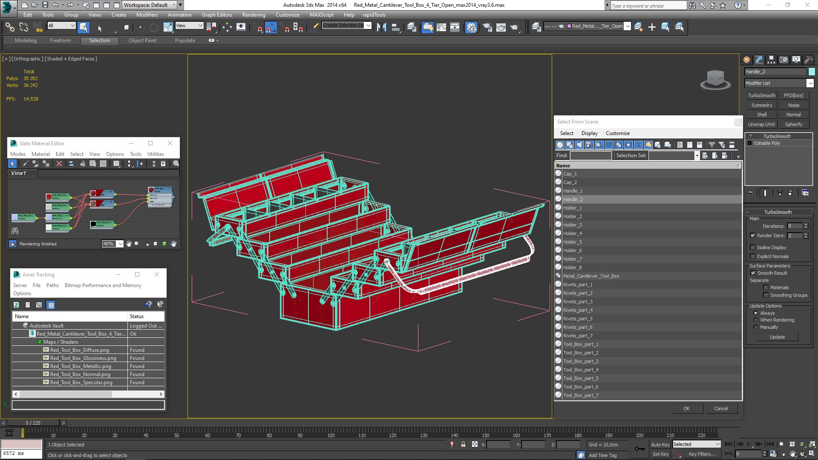Click the Refresh icon in Asset Tracking

coord(16,305)
